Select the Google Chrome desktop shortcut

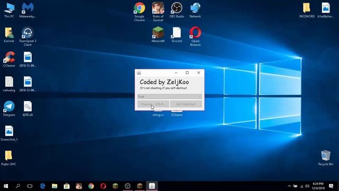(x=139, y=12)
